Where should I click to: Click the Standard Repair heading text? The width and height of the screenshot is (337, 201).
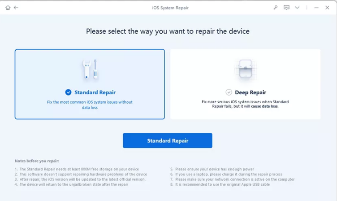tap(95, 92)
